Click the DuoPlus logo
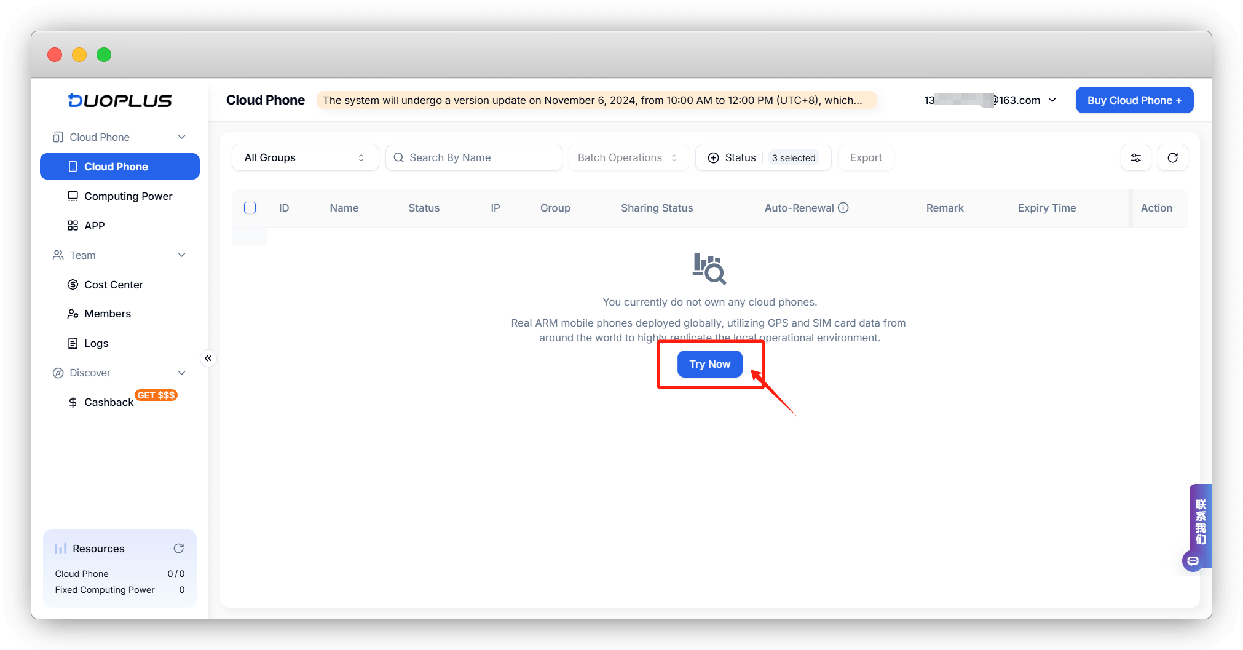The height and width of the screenshot is (650, 1243). point(120,100)
